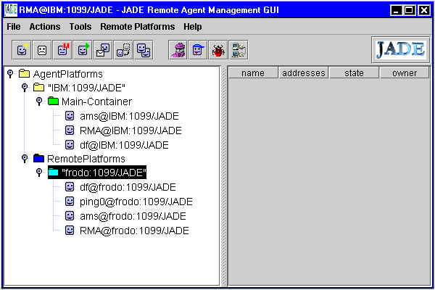Open the Introspector bug icon
Screen dimensions: 435x290
click(217, 50)
